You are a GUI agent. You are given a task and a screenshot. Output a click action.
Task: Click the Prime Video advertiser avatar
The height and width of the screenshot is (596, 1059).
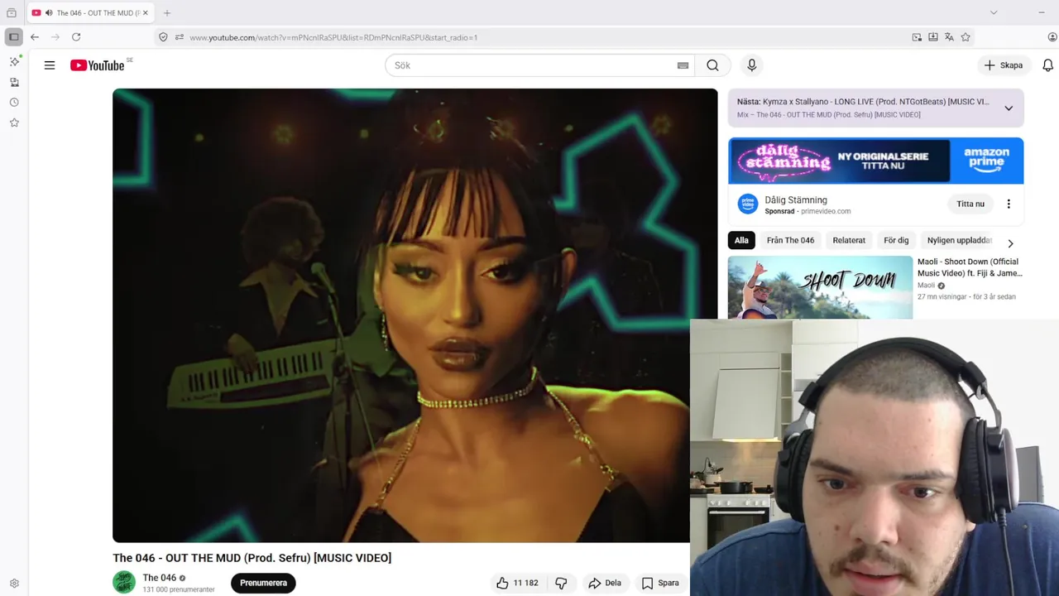click(x=748, y=204)
